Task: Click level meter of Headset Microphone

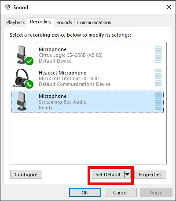Action: pyautogui.click(x=158, y=78)
